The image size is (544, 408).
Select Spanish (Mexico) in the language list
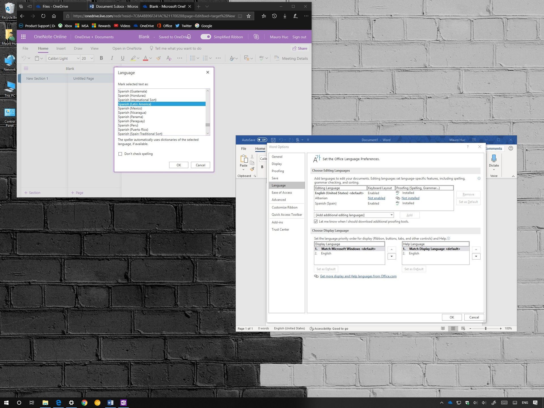(x=130, y=108)
